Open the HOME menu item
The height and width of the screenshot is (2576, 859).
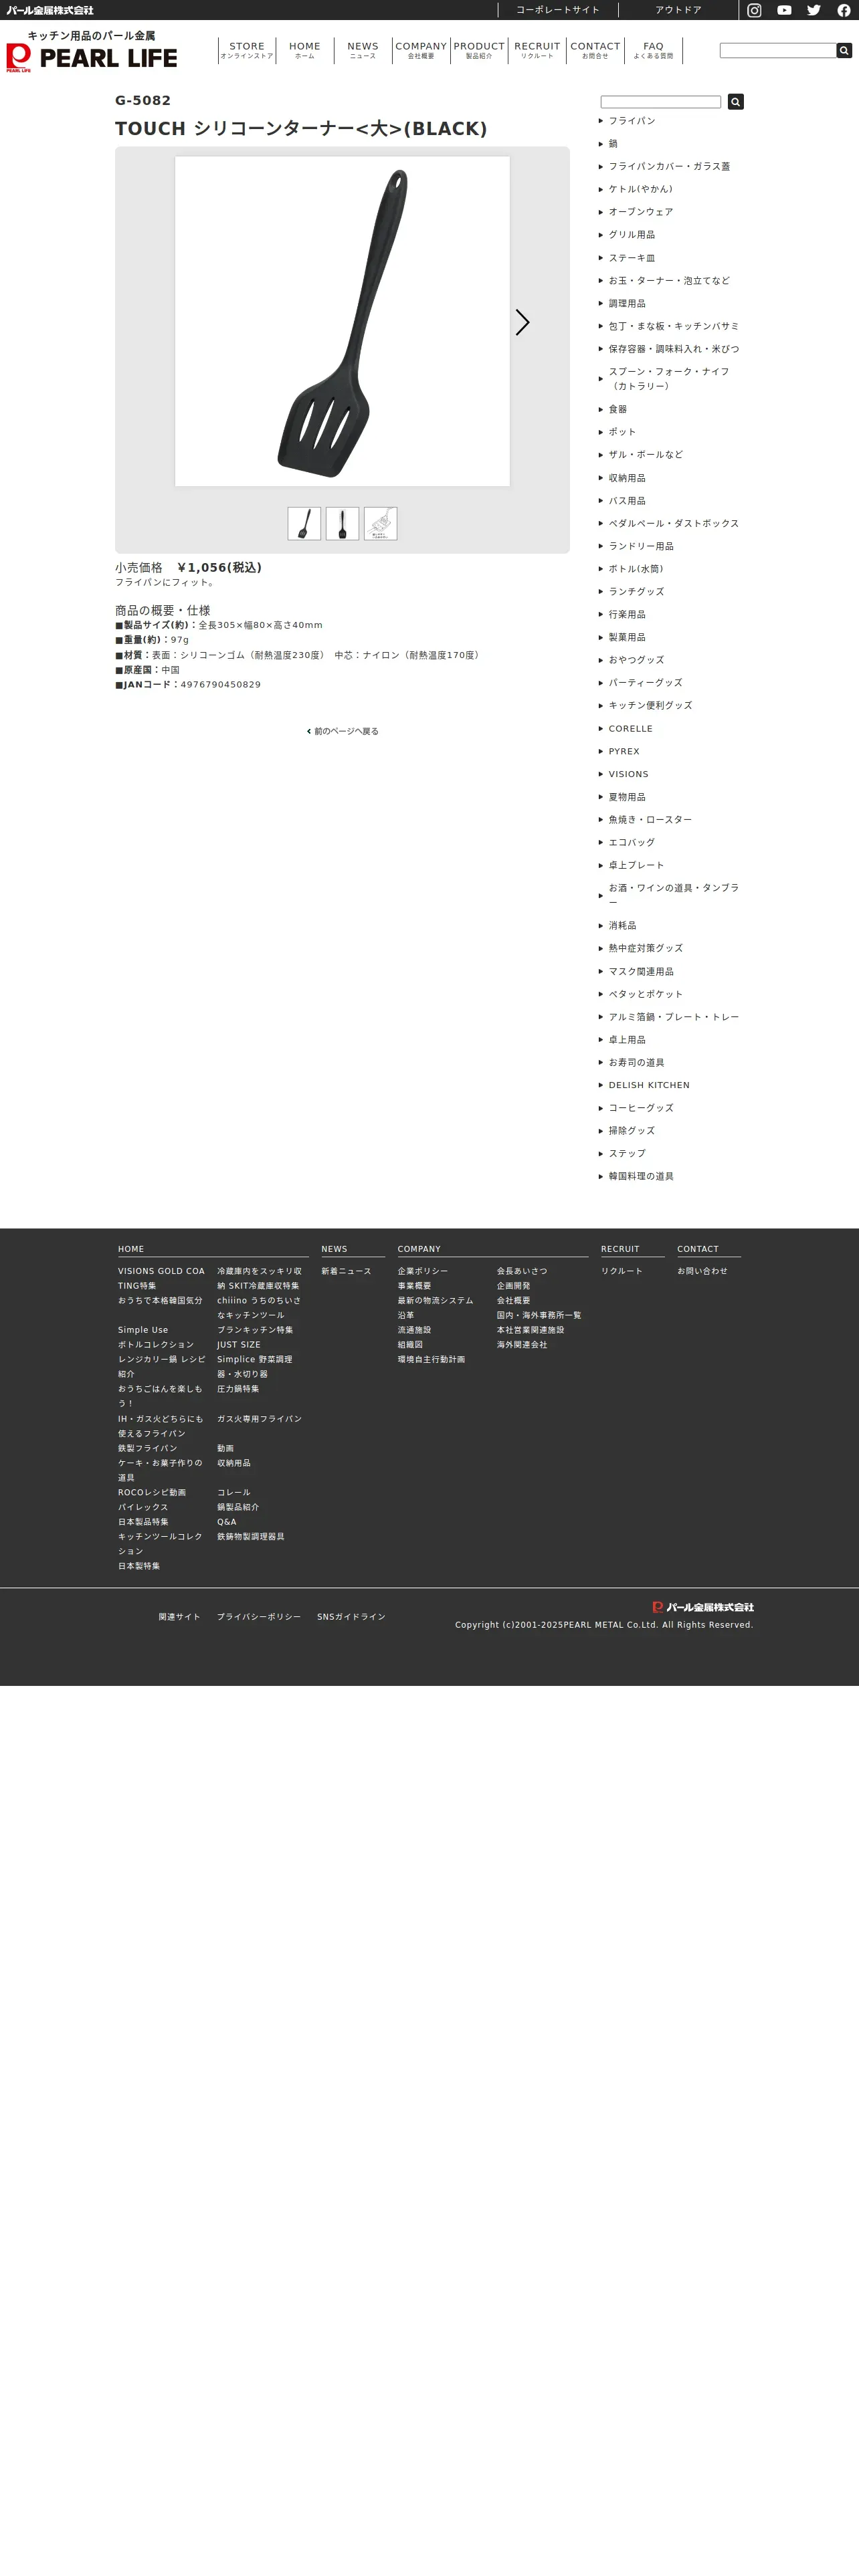305,50
